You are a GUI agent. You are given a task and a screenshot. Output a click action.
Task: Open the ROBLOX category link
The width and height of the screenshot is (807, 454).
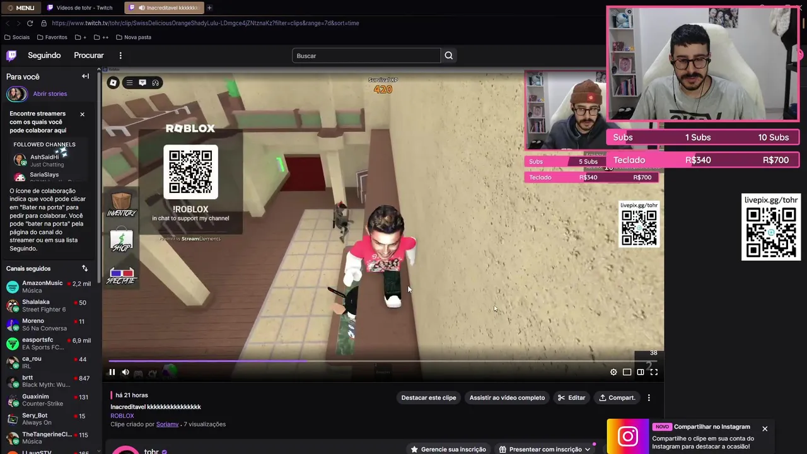pyautogui.click(x=122, y=416)
